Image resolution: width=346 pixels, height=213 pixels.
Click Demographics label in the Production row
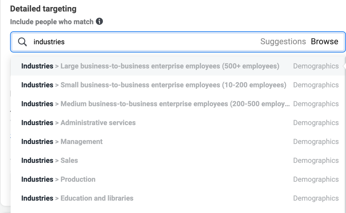coord(316,180)
